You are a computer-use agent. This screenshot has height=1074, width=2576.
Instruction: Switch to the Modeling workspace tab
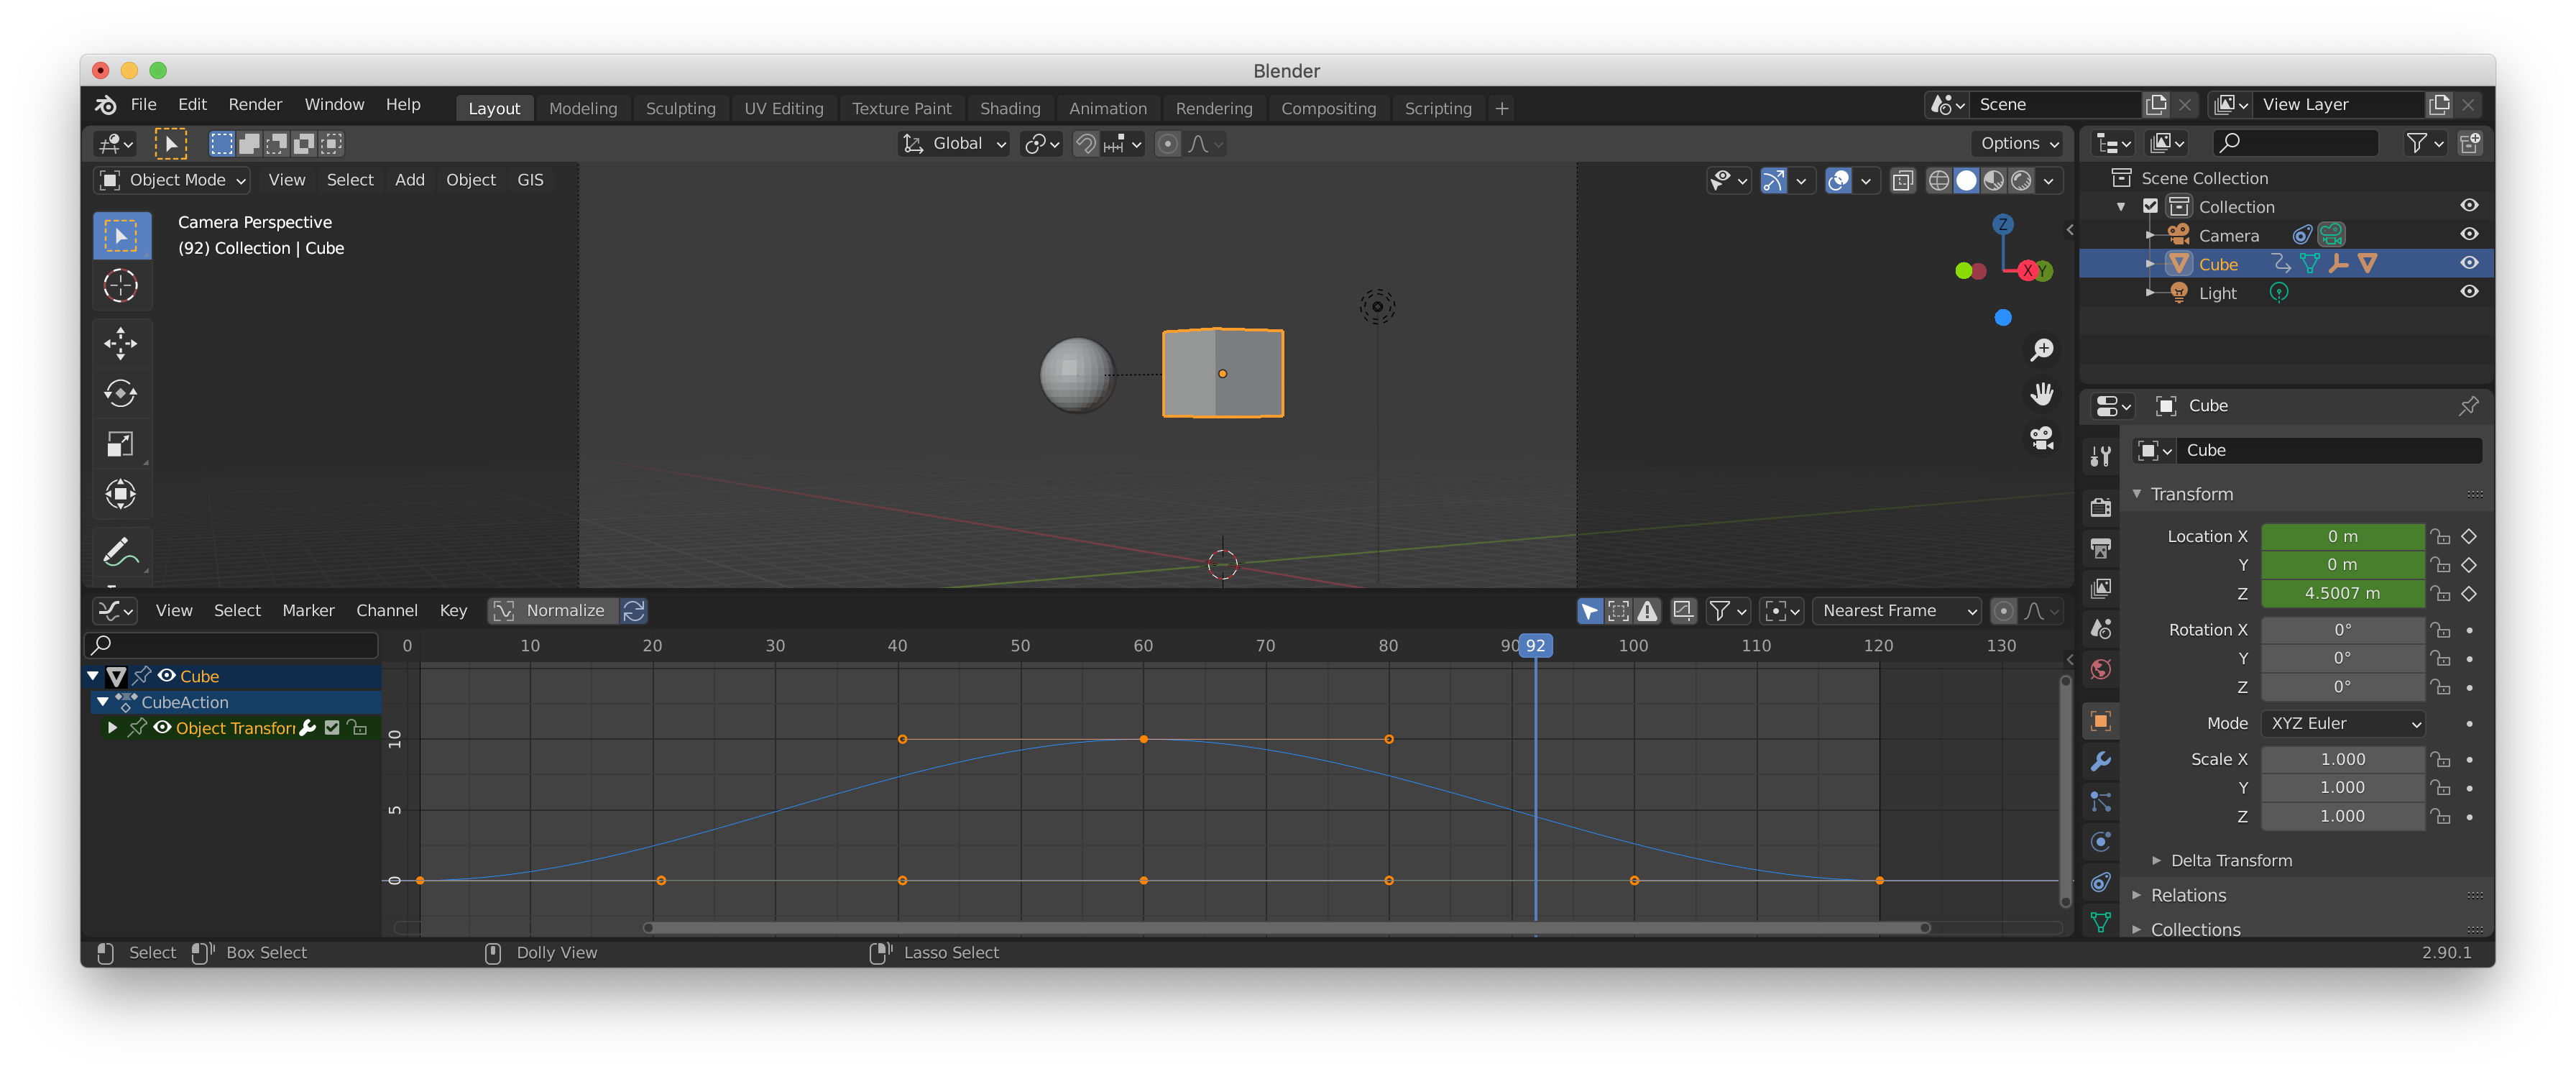coord(582,108)
